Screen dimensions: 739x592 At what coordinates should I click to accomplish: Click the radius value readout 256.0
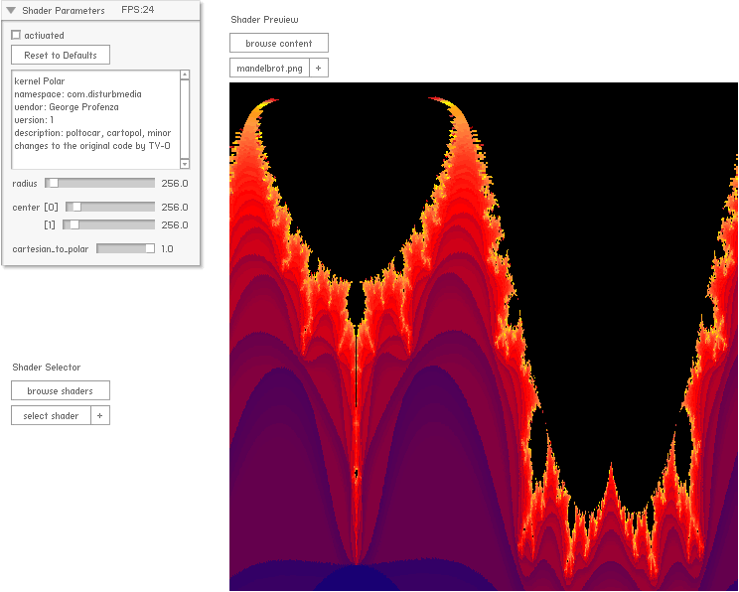click(175, 184)
